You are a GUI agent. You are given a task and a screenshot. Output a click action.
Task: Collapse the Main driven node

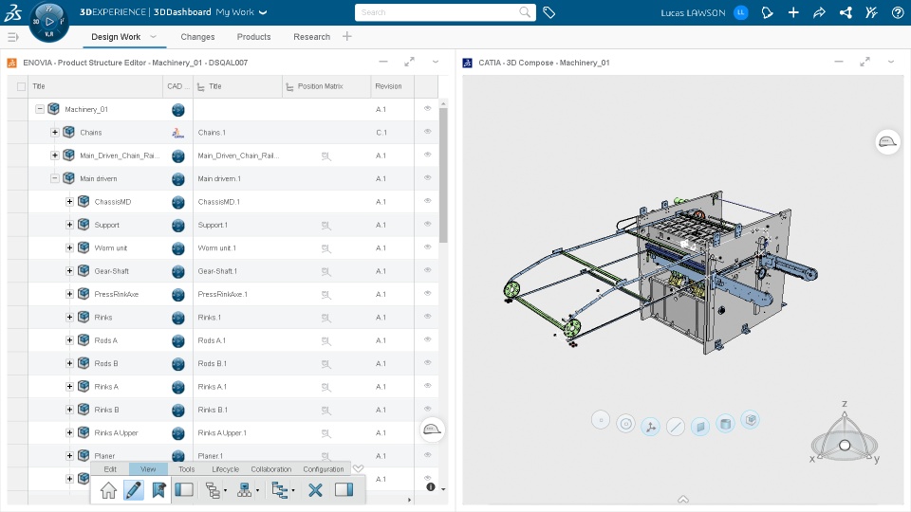[x=55, y=179]
